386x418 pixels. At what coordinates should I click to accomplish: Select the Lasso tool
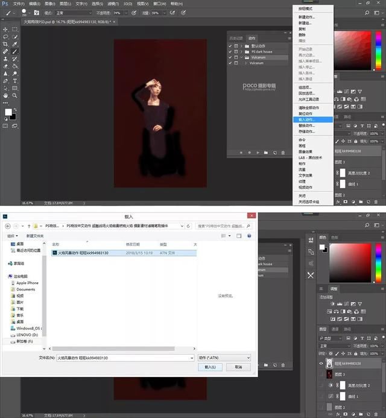(6, 36)
